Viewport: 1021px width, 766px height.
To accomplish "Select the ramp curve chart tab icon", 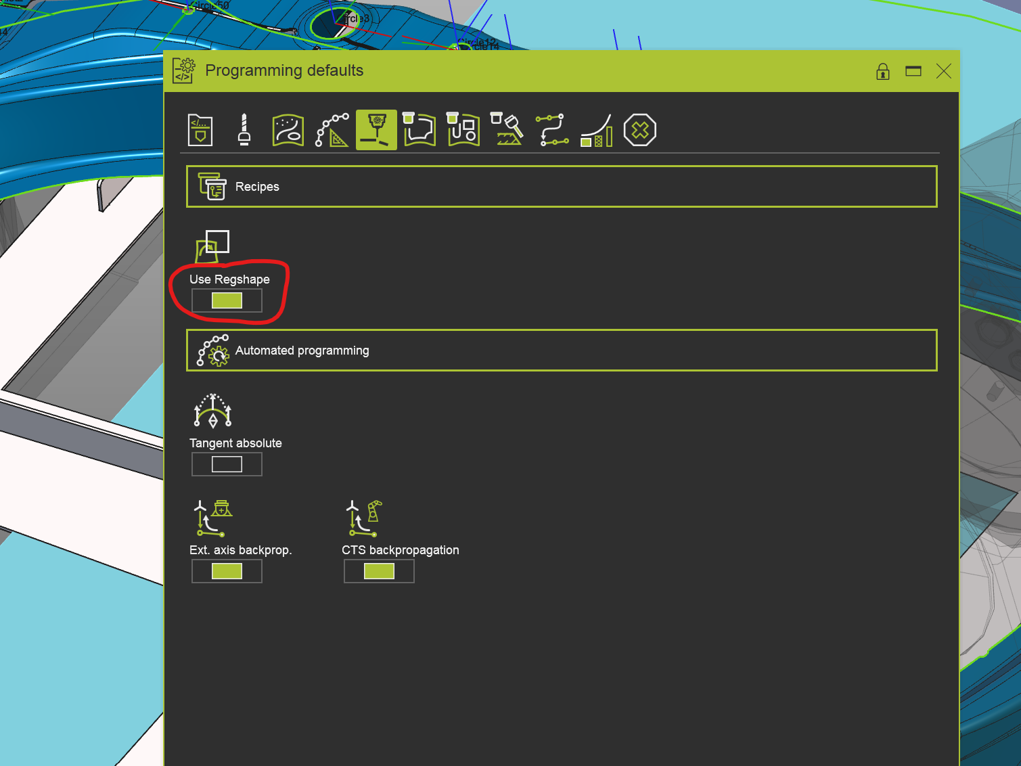I will coord(597,130).
